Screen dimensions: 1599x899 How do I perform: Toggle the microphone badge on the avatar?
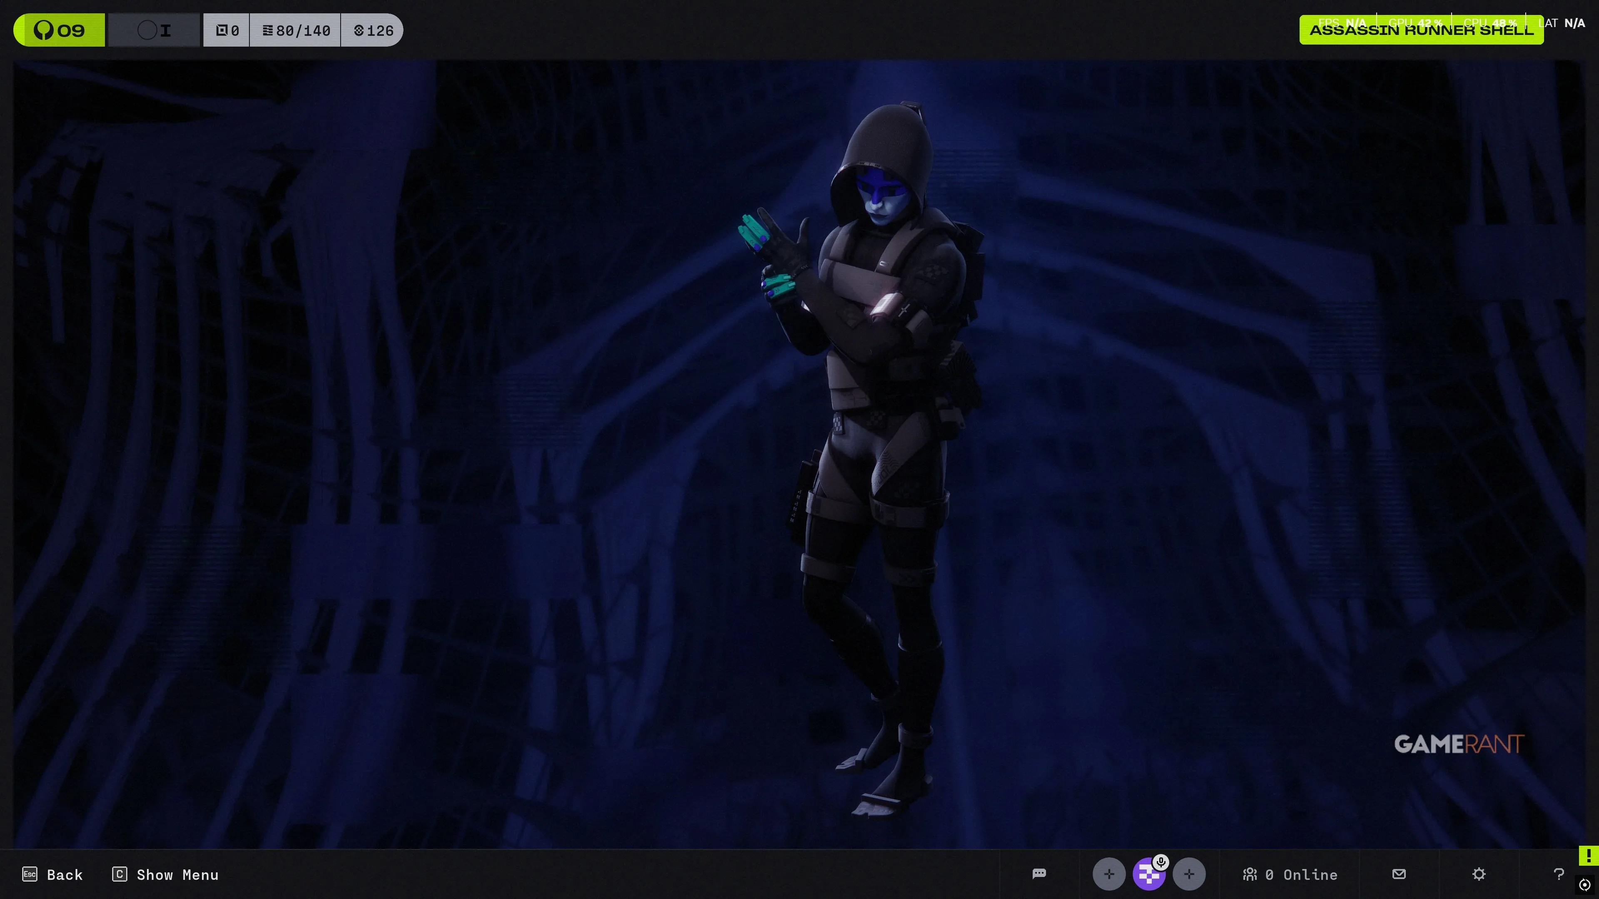(x=1161, y=862)
